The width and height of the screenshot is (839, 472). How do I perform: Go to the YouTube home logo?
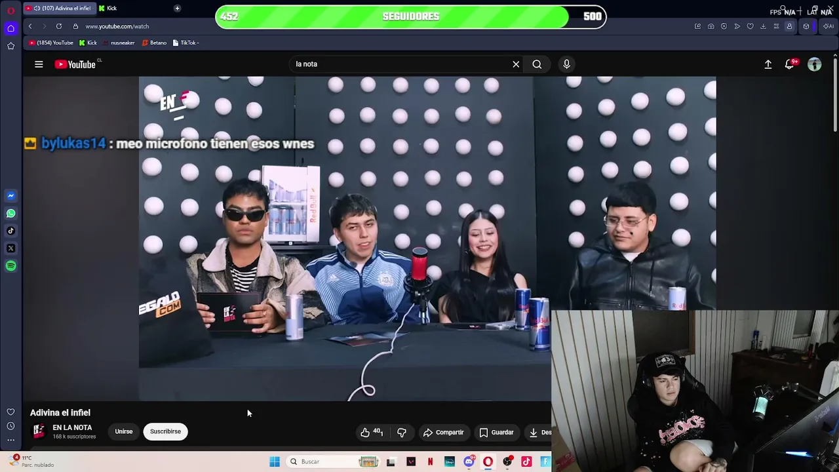tap(75, 64)
